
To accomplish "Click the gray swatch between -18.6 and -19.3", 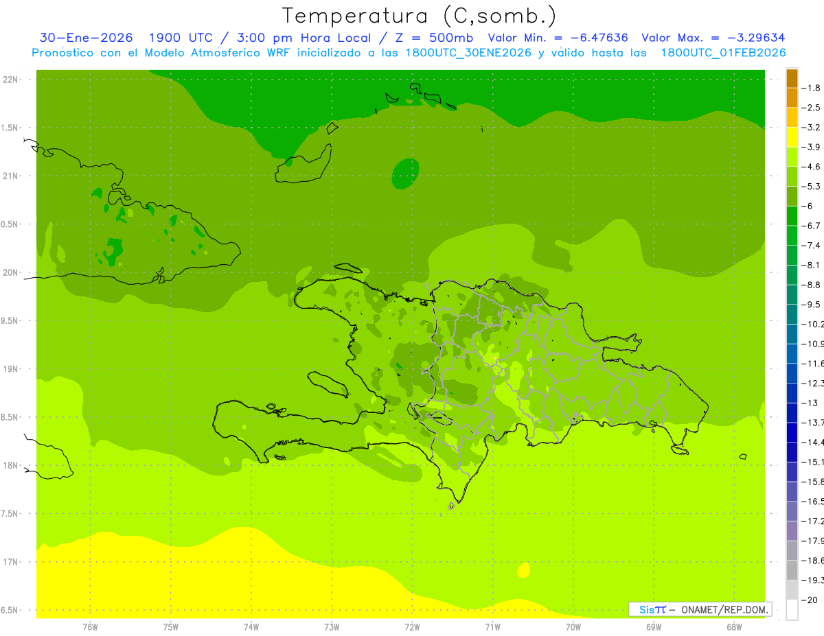I will tap(792, 570).
